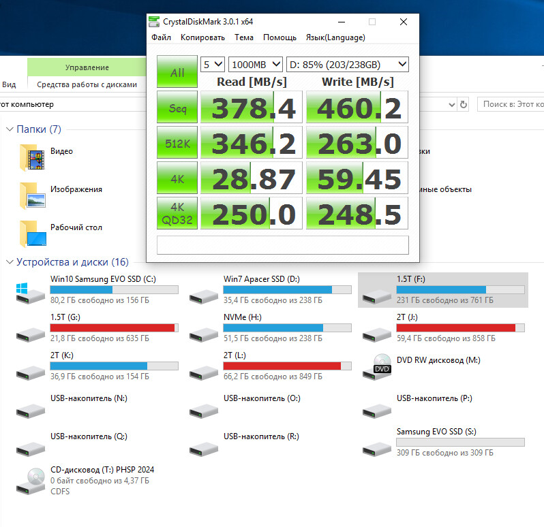Screen dimensions: 544x527
Task: Open the Язык(Language) menu
Action: (335, 37)
